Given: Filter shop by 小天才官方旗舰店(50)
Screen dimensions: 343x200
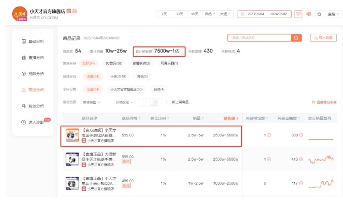Looking at the screenshot, I should [127, 89].
